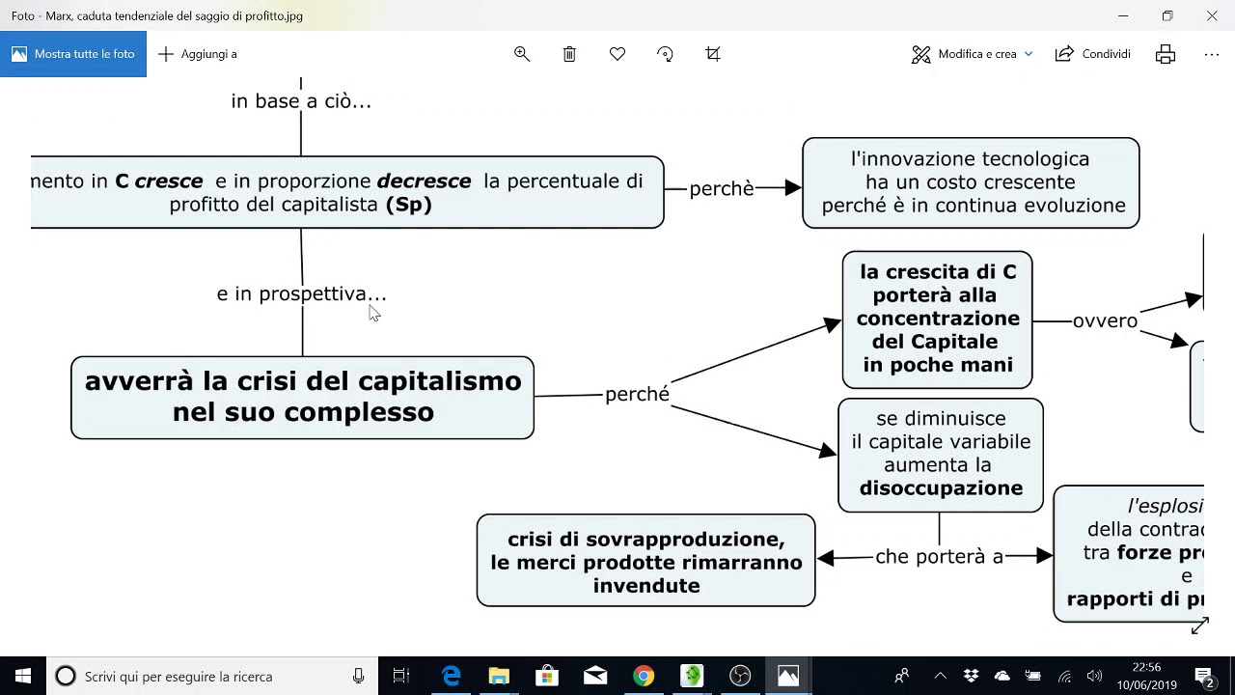This screenshot has width=1235, height=695.
Task: Click the battery status tray icon
Action: coord(1032,676)
